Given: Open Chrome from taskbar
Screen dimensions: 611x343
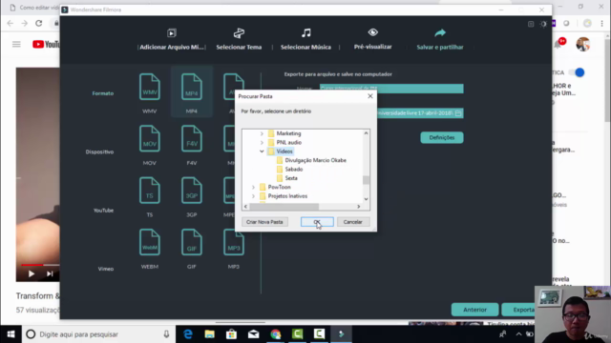Looking at the screenshot, I should tap(276, 334).
